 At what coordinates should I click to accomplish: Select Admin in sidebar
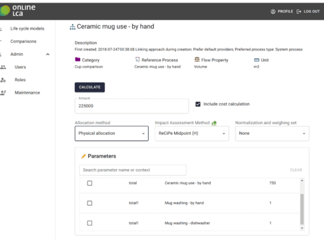(x=17, y=54)
